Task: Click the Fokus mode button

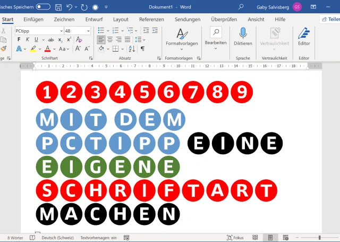Action: pos(235,238)
